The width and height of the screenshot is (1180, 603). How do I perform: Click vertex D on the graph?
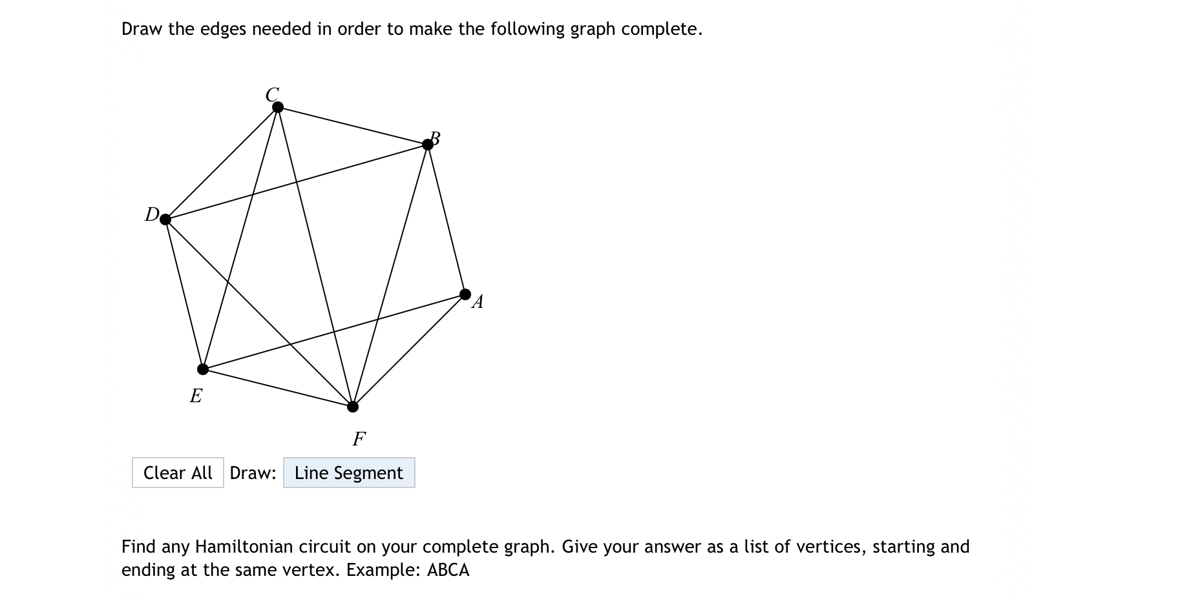164,220
